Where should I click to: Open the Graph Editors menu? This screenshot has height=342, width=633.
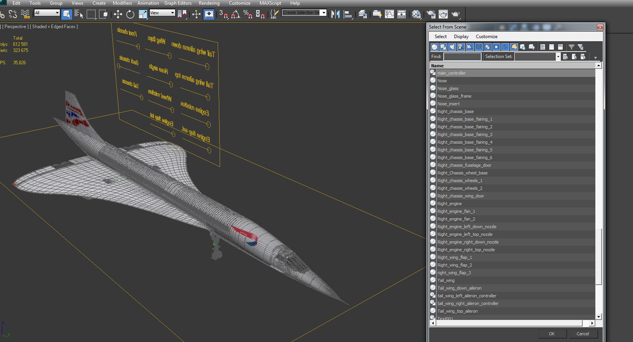178,3
